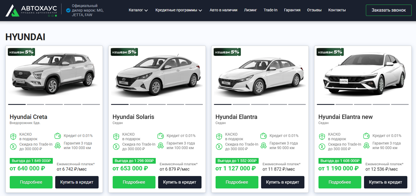
Task: Click the Elantra new card's credit wallet icon
Action: [x=366, y=136]
